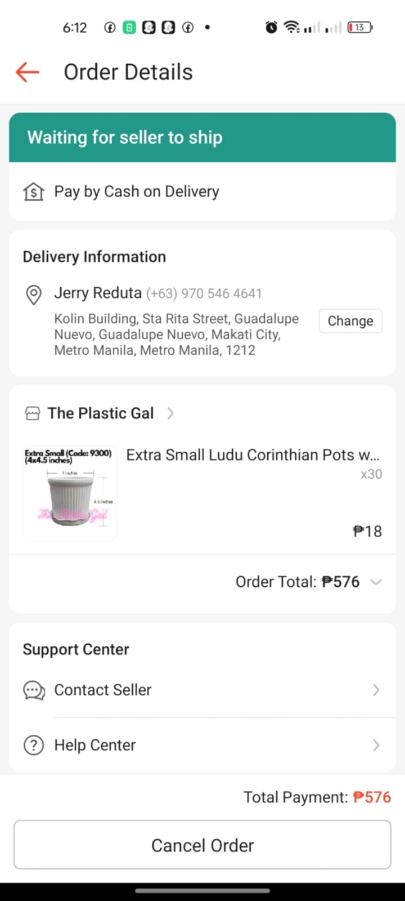Tap the battery indicator in status bar
This screenshot has height=901, width=405.
(359, 27)
